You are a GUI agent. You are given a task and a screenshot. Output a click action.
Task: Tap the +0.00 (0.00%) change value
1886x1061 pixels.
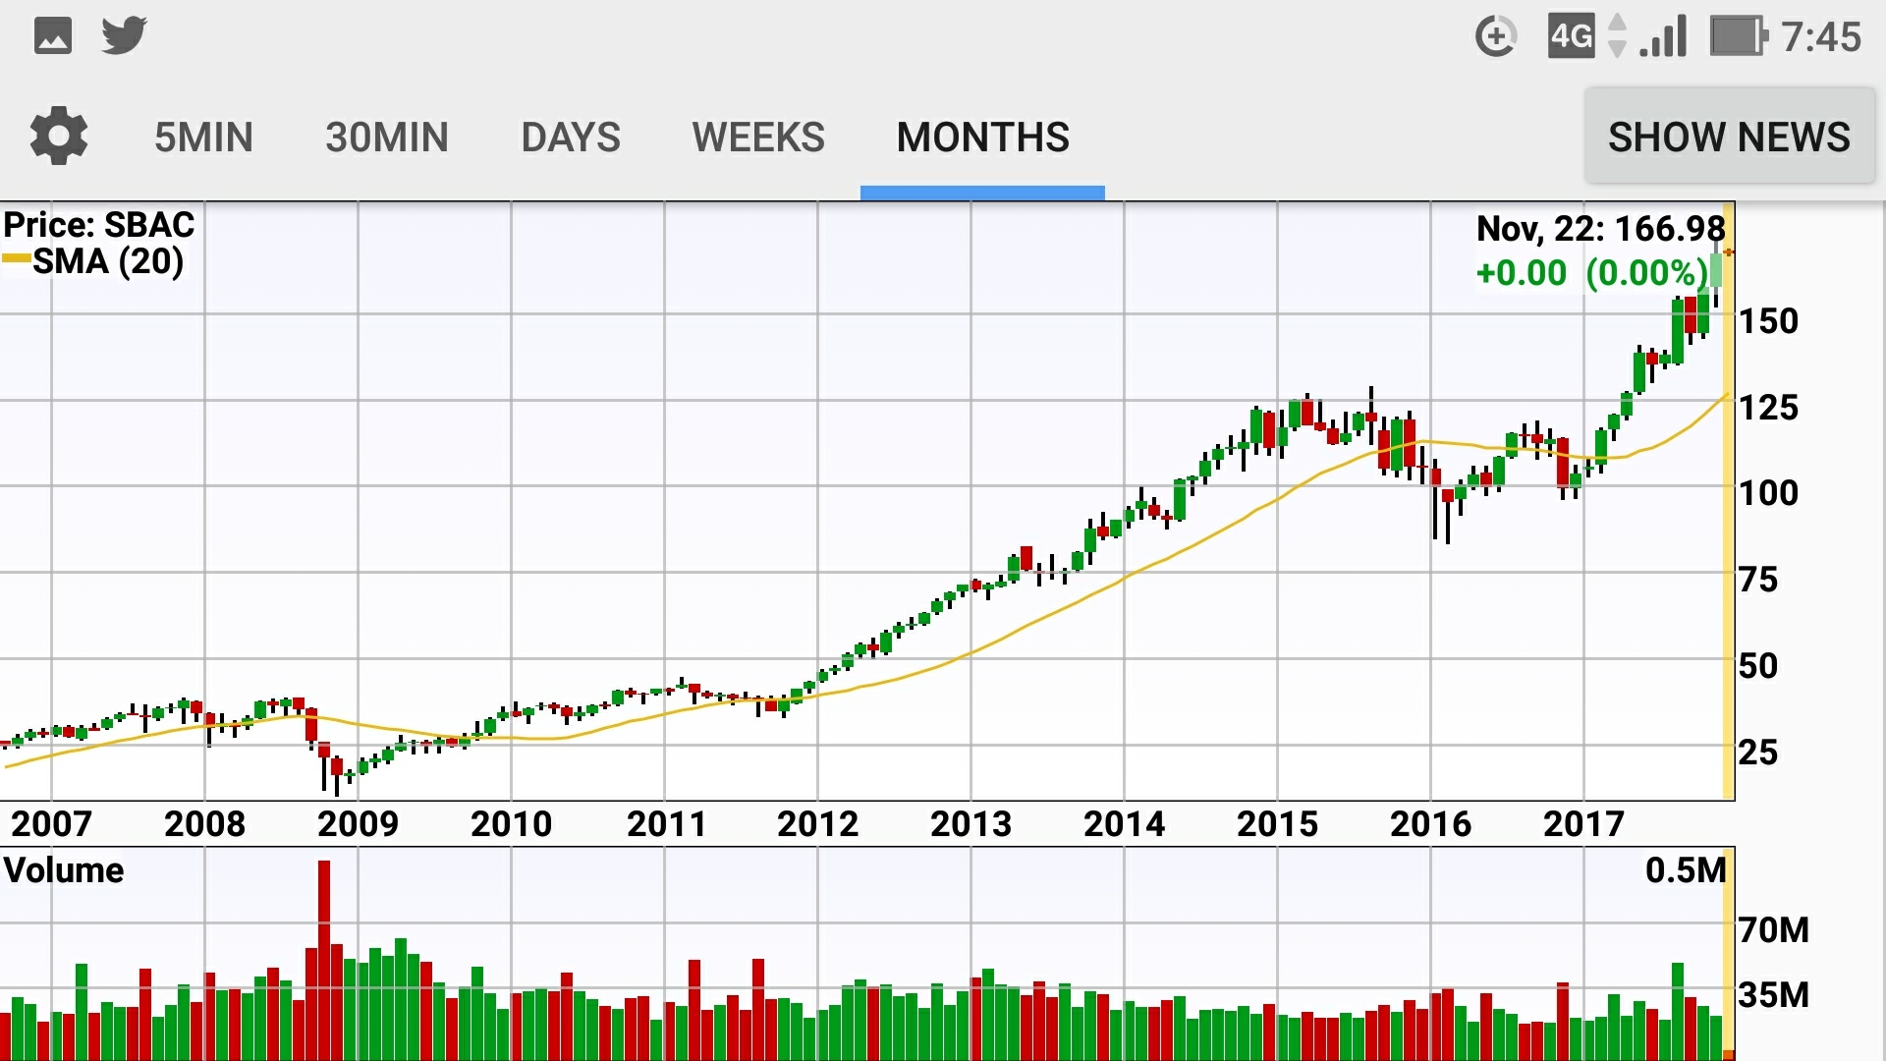pyautogui.click(x=1591, y=272)
